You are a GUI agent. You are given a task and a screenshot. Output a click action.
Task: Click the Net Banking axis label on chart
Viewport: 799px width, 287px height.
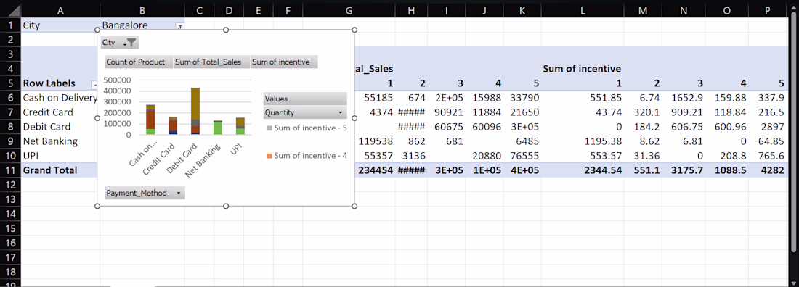coord(203,161)
